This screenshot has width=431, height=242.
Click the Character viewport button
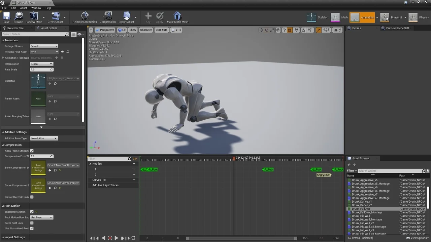pos(146,30)
